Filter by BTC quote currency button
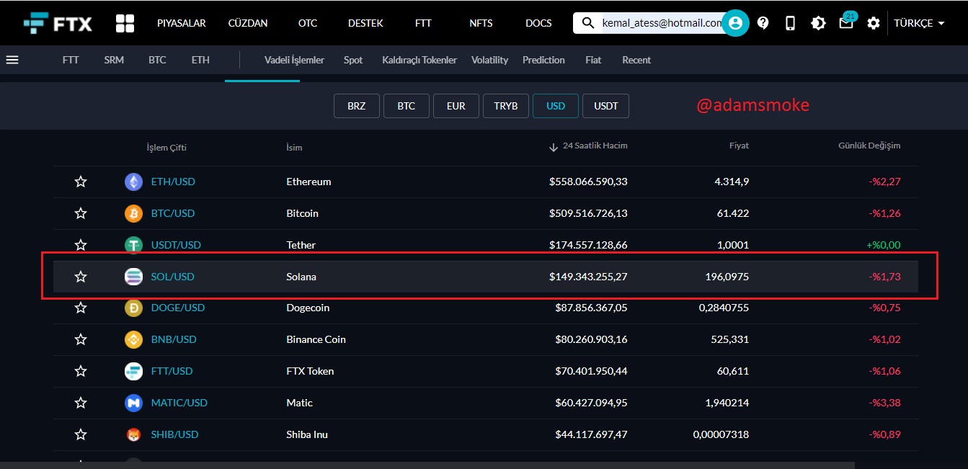 (x=407, y=106)
